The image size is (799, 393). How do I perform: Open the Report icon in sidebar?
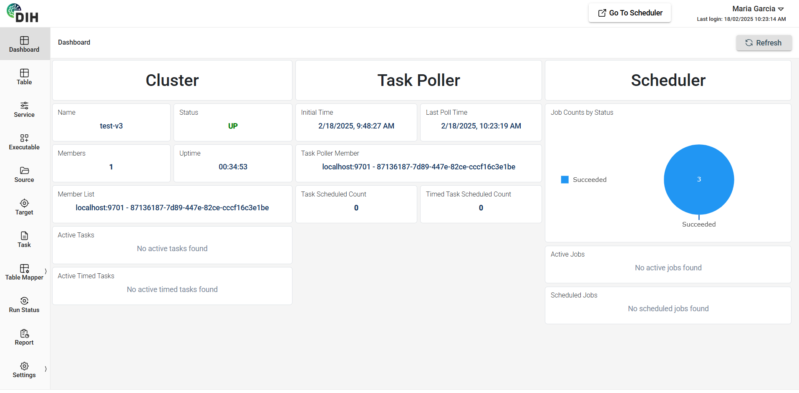(x=24, y=333)
